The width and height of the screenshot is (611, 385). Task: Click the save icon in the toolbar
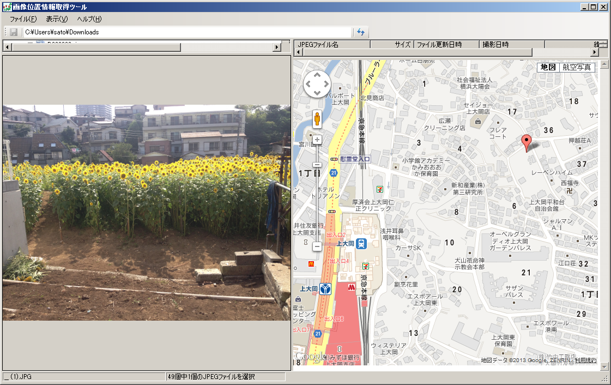click(x=14, y=32)
